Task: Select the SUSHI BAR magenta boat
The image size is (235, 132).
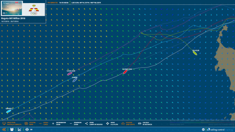Action: click(69, 74)
